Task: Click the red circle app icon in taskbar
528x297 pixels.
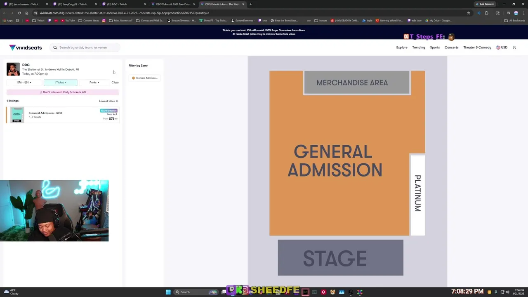Action: point(323,292)
